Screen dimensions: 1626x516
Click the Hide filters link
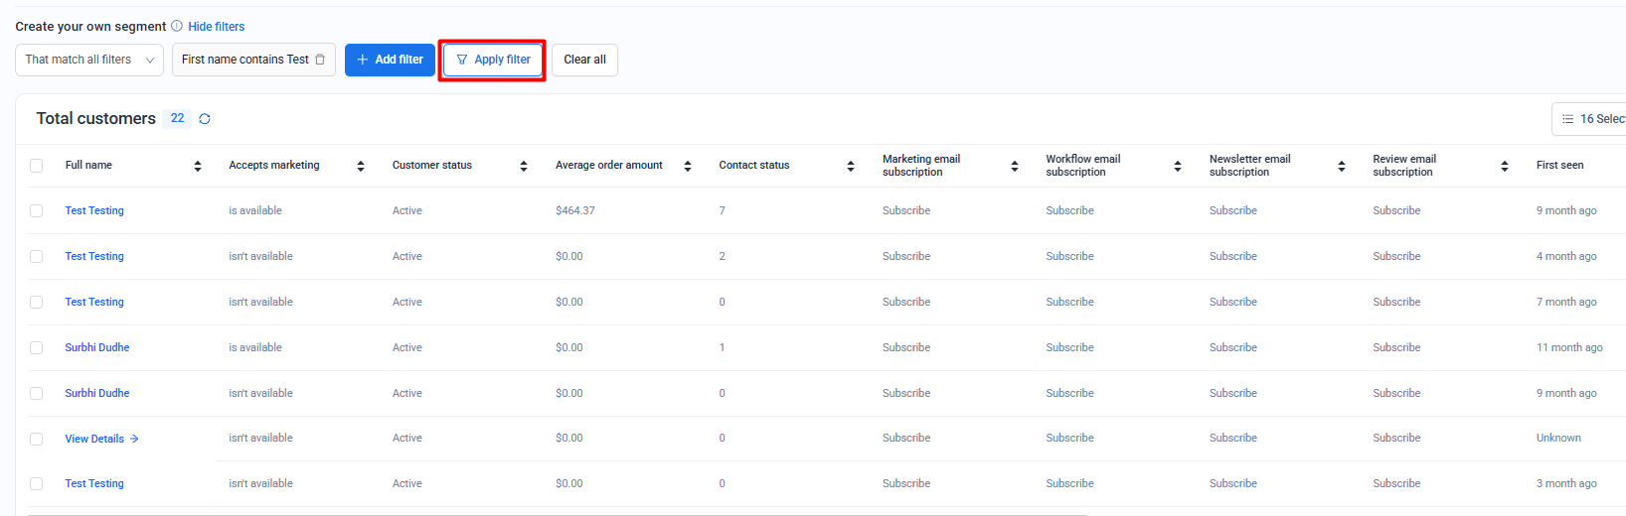pyautogui.click(x=216, y=27)
